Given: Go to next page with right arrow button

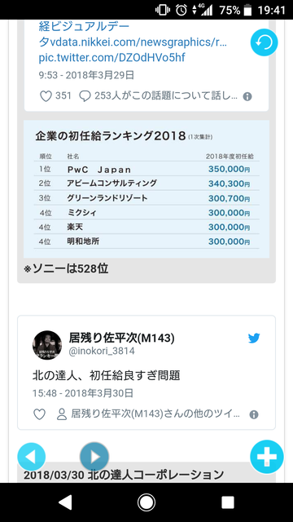Looking at the screenshot, I should pos(94,457).
